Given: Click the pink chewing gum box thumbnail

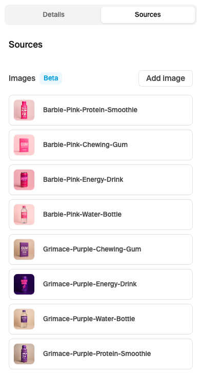Looking at the screenshot, I should coord(24,145).
